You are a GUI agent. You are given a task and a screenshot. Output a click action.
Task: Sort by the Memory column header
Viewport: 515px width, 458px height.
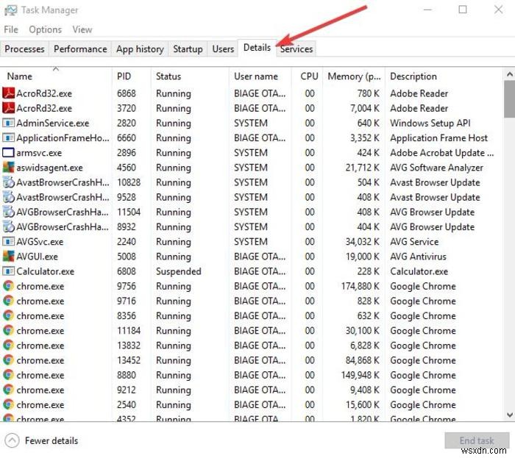(354, 76)
